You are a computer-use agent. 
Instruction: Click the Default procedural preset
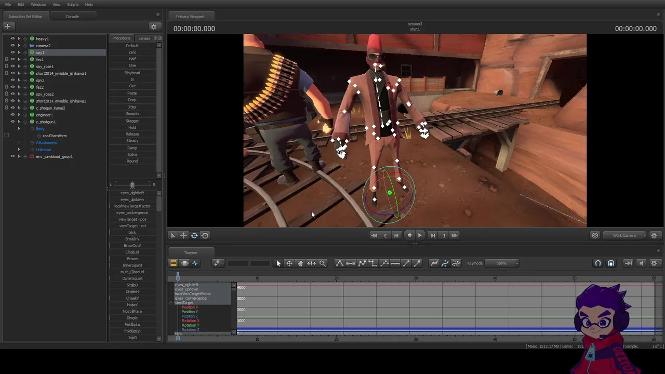click(132, 46)
